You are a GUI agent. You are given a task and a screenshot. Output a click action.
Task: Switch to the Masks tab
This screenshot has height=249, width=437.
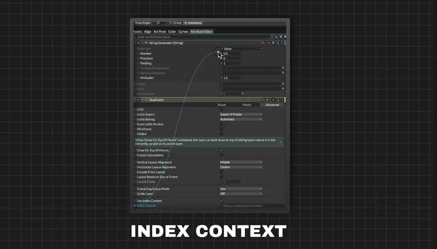(247, 105)
